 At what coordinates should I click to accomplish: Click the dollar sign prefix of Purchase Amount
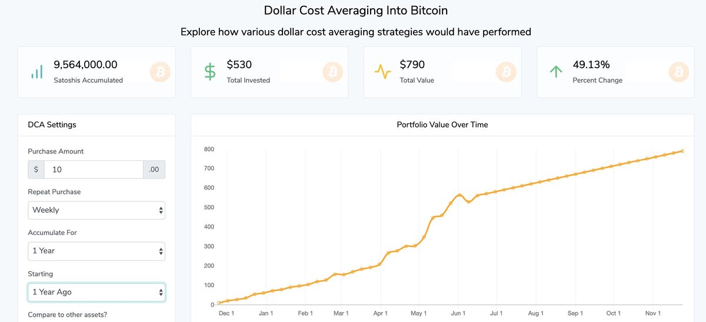tap(36, 169)
